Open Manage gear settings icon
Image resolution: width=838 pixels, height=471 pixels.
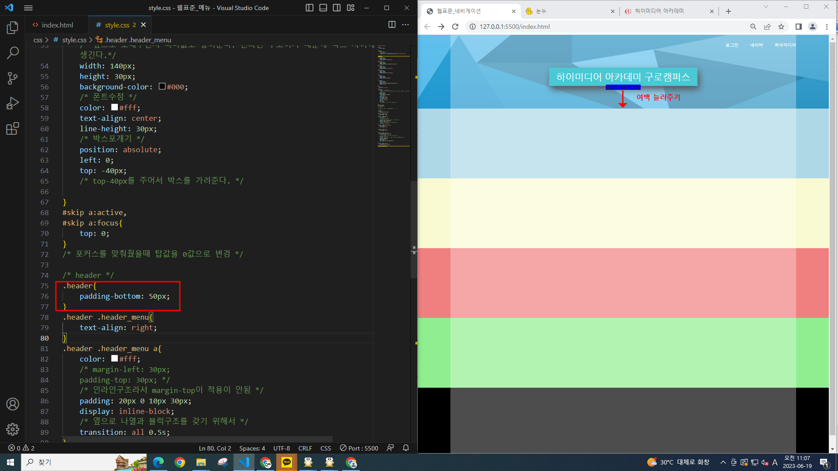pyautogui.click(x=13, y=429)
